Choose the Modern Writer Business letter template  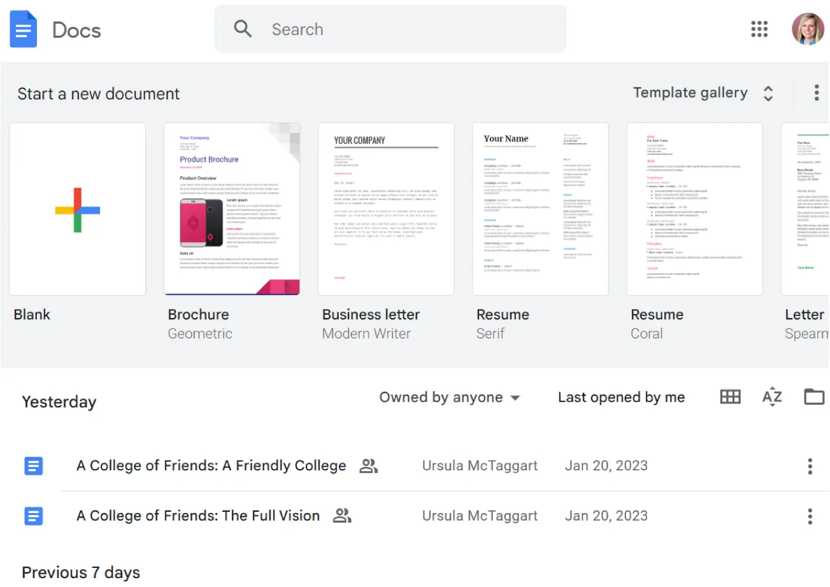pyautogui.click(x=385, y=208)
